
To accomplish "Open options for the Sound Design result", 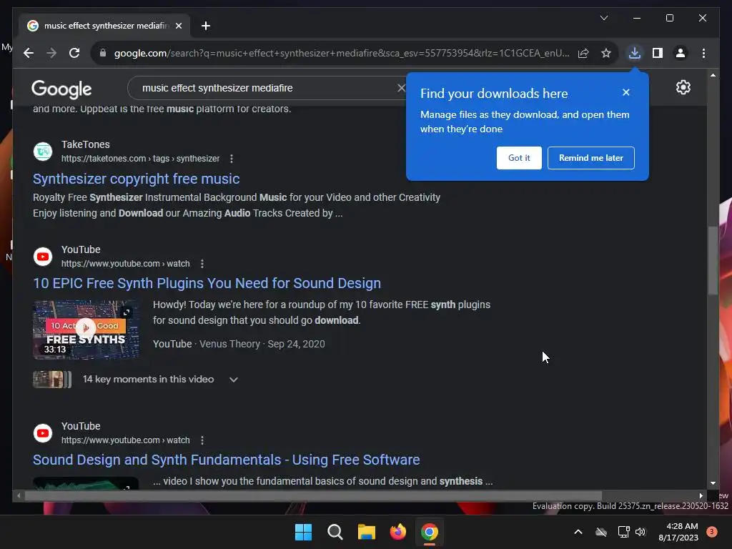I will 202,440.
